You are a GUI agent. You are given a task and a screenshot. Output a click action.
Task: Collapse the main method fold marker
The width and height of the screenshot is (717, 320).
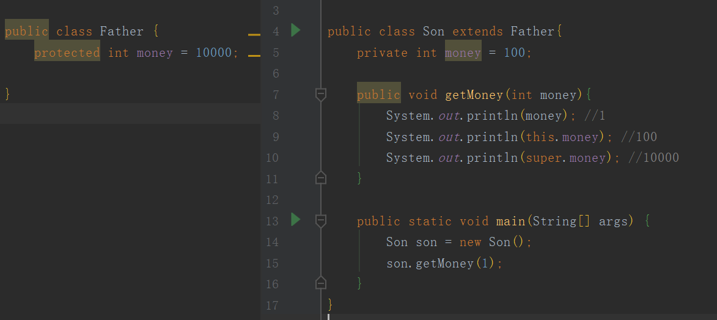[321, 221]
